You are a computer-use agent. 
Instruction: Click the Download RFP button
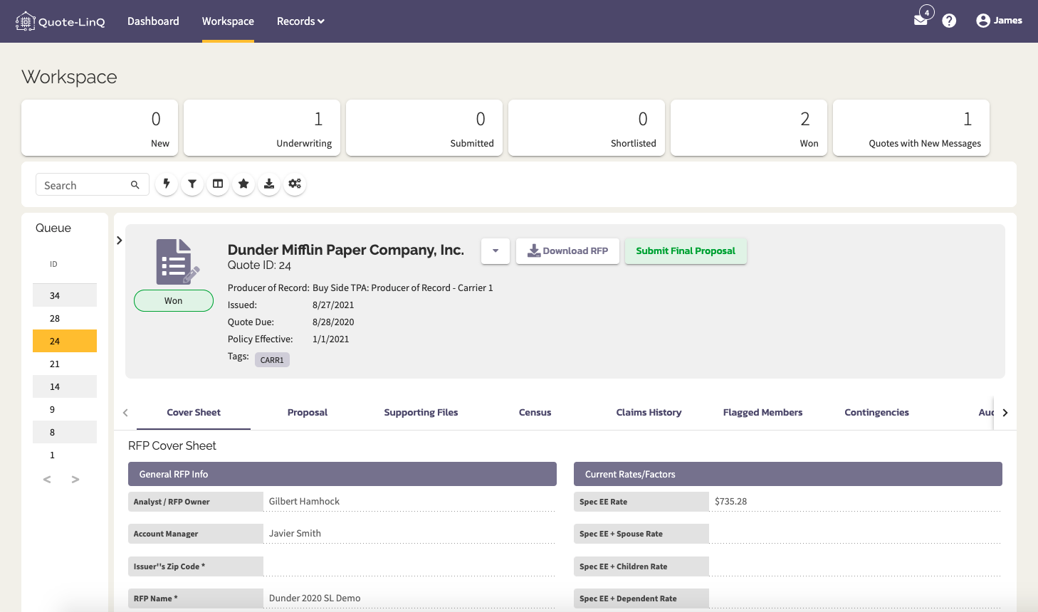click(x=567, y=250)
